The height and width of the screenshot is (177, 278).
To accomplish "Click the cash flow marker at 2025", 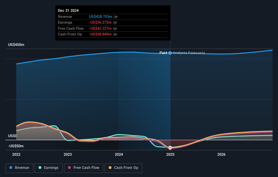I will point(170,148).
